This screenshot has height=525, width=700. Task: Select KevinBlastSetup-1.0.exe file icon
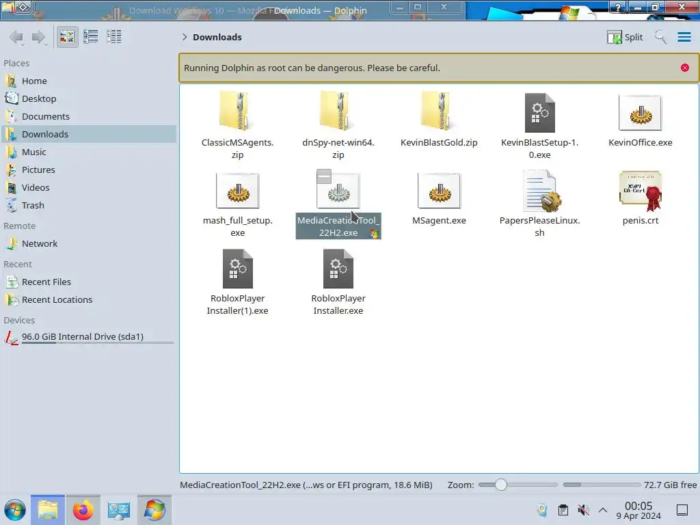[540, 113]
